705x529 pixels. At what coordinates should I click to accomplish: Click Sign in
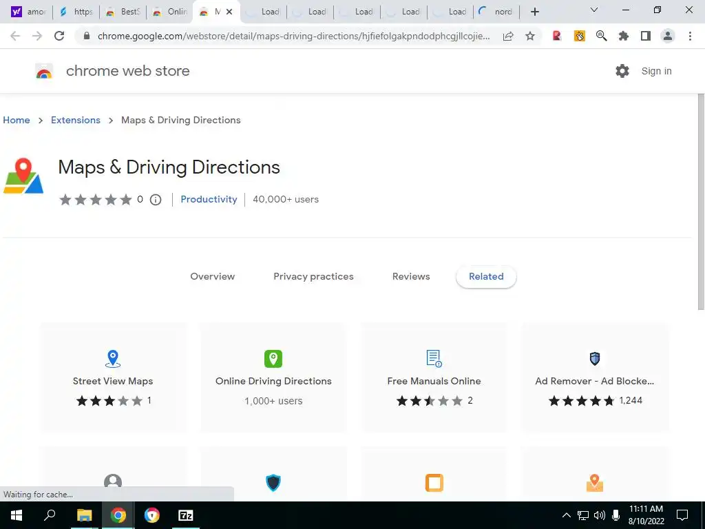pos(656,71)
